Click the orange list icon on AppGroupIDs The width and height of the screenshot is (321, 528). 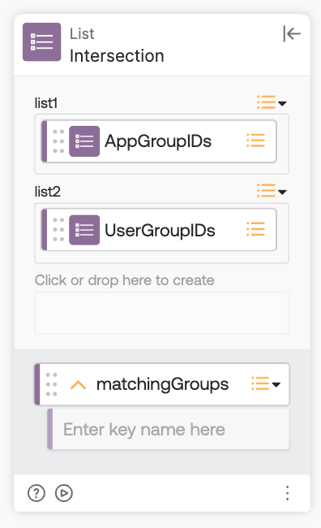256,141
